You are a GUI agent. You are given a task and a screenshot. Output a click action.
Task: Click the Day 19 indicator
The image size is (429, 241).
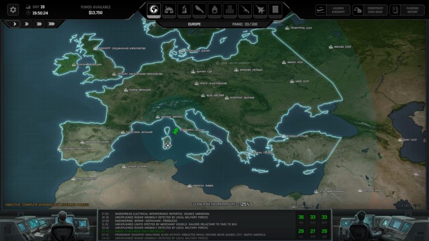[x=38, y=7]
